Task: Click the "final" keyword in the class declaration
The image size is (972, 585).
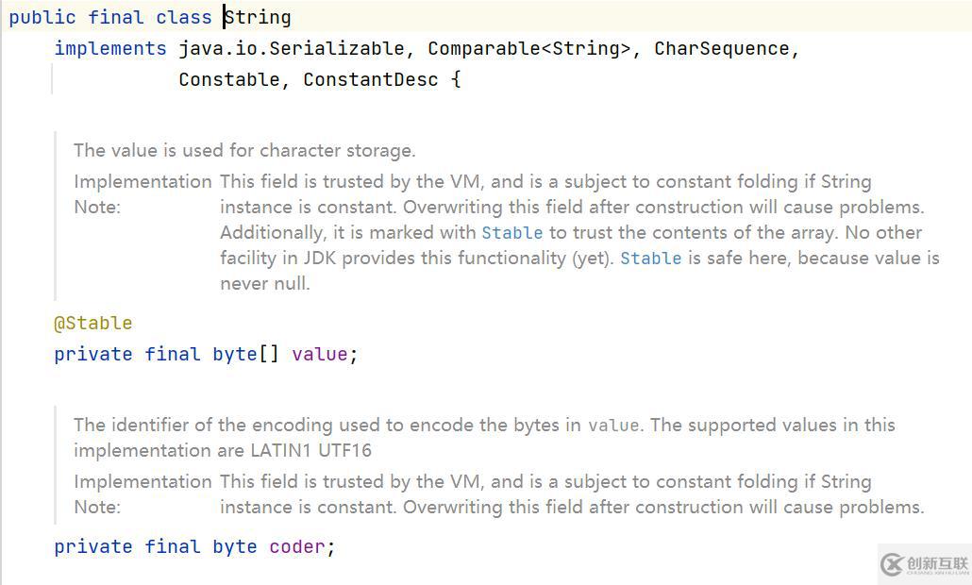Action: click(116, 17)
